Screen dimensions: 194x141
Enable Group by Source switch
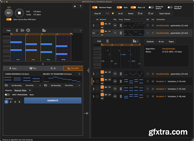(x=151, y=7)
